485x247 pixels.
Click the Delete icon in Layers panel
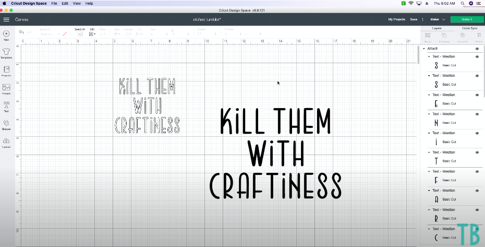479,36
